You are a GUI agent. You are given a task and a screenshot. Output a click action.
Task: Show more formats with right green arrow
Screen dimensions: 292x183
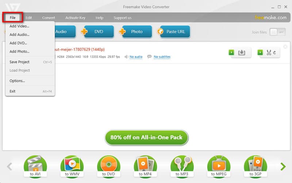point(283,167)
